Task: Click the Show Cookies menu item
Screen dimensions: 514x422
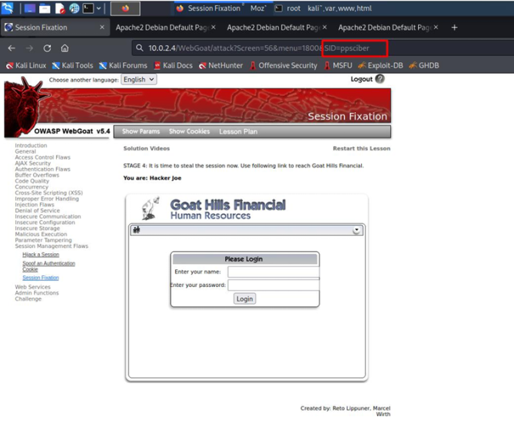Action: [x=189, y=131]
